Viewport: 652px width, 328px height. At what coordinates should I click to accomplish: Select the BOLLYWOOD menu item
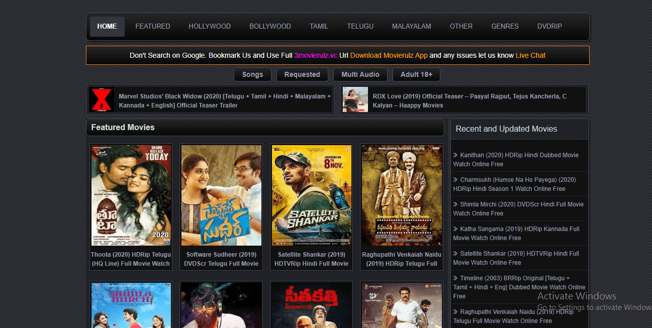click(x=270, y=27)
